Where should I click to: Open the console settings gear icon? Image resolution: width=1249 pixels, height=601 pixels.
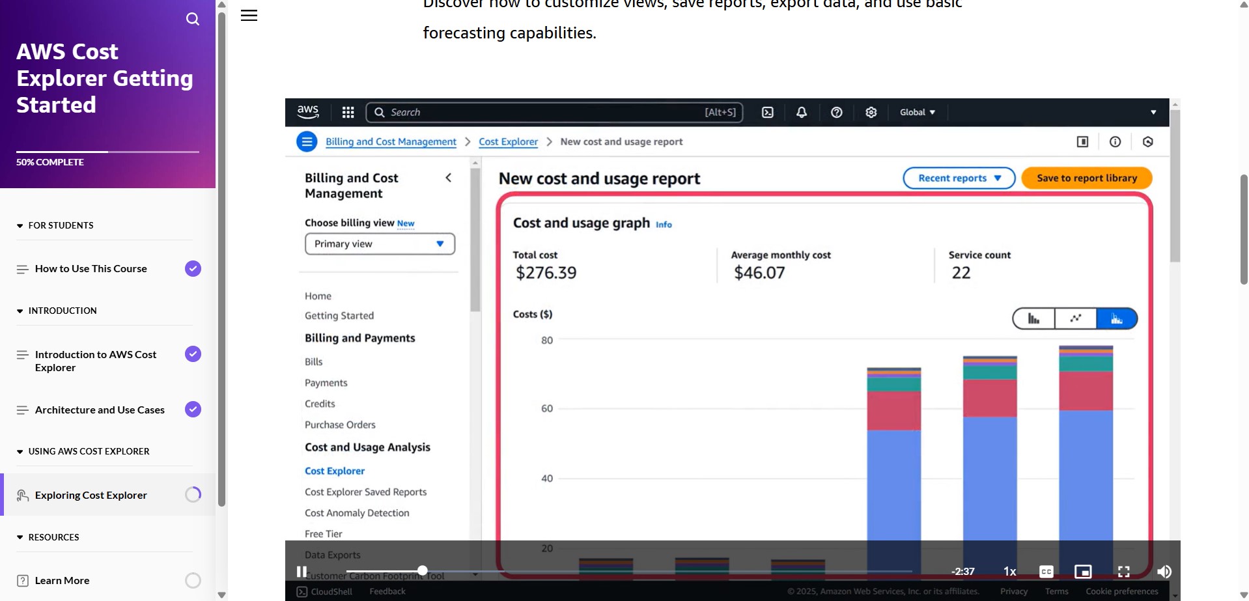click(x=871, y=113)
